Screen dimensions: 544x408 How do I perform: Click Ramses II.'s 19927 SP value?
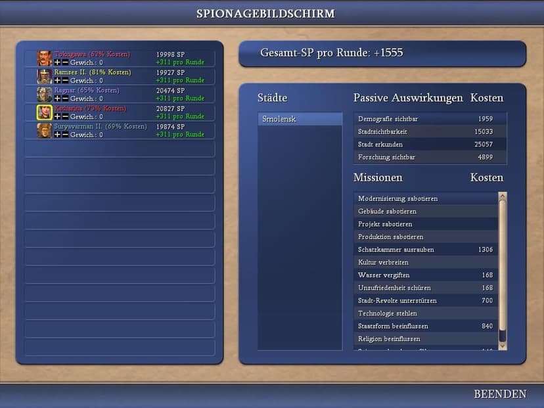tap(170, 72)
